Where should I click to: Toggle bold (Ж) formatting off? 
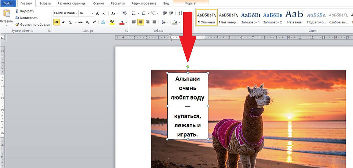point(57,22)
